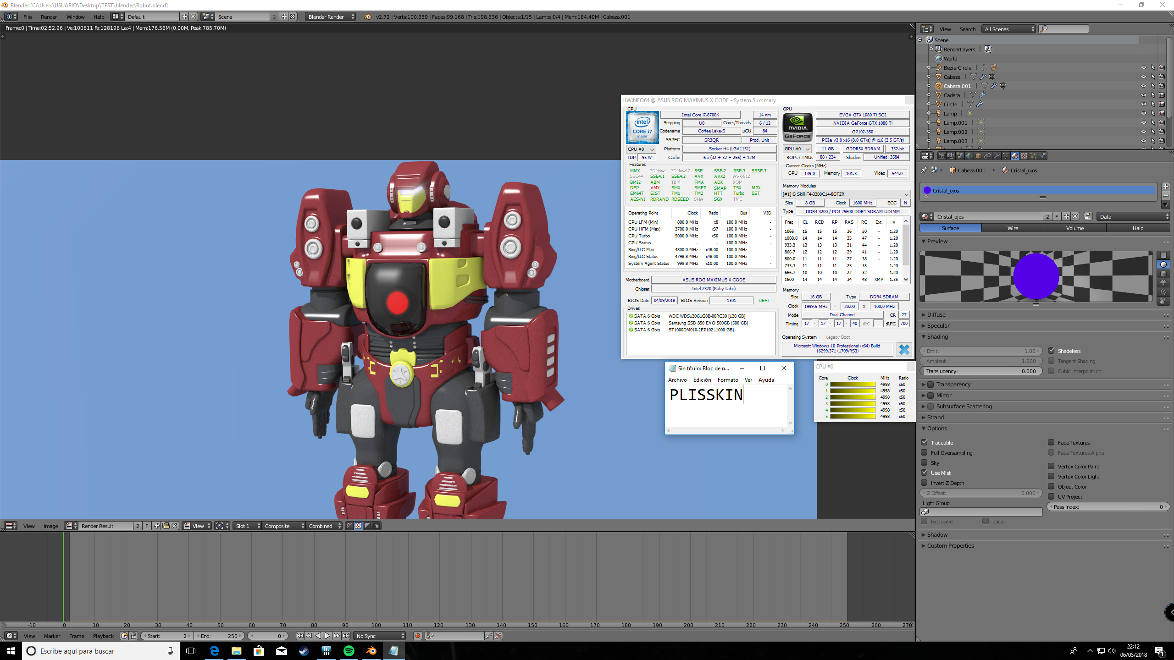Open the No Sync dropdown in timeline

pos(380,636)
